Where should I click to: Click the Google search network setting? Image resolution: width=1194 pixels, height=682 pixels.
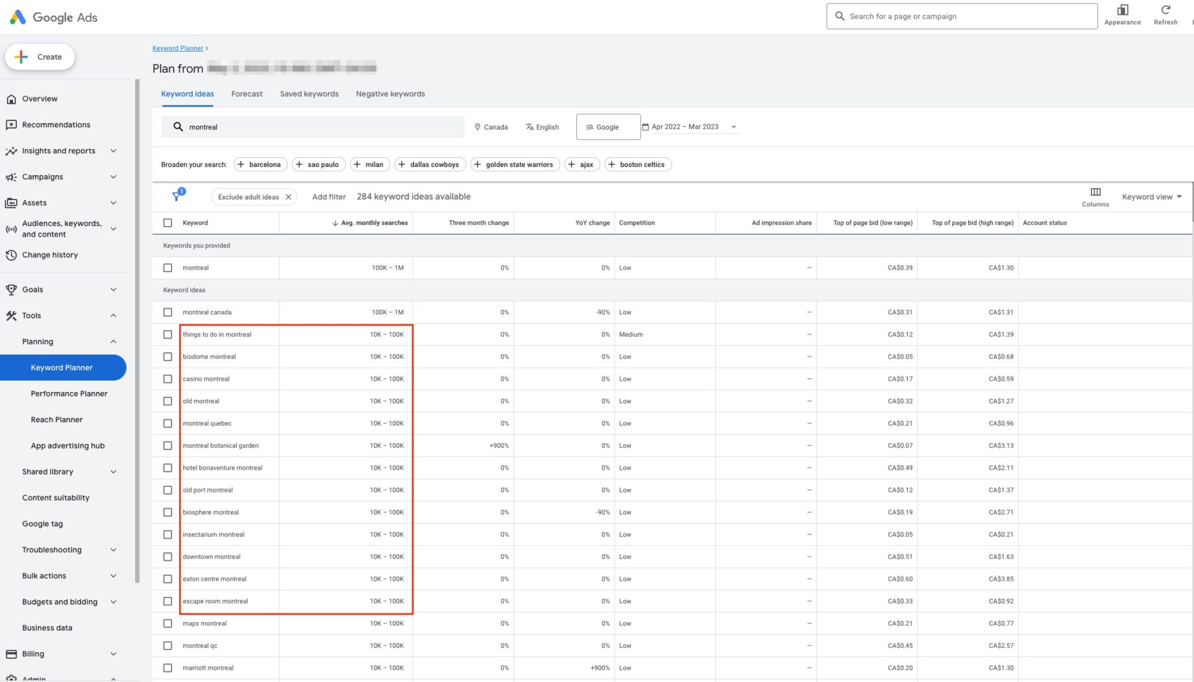(x=608, y=127)
